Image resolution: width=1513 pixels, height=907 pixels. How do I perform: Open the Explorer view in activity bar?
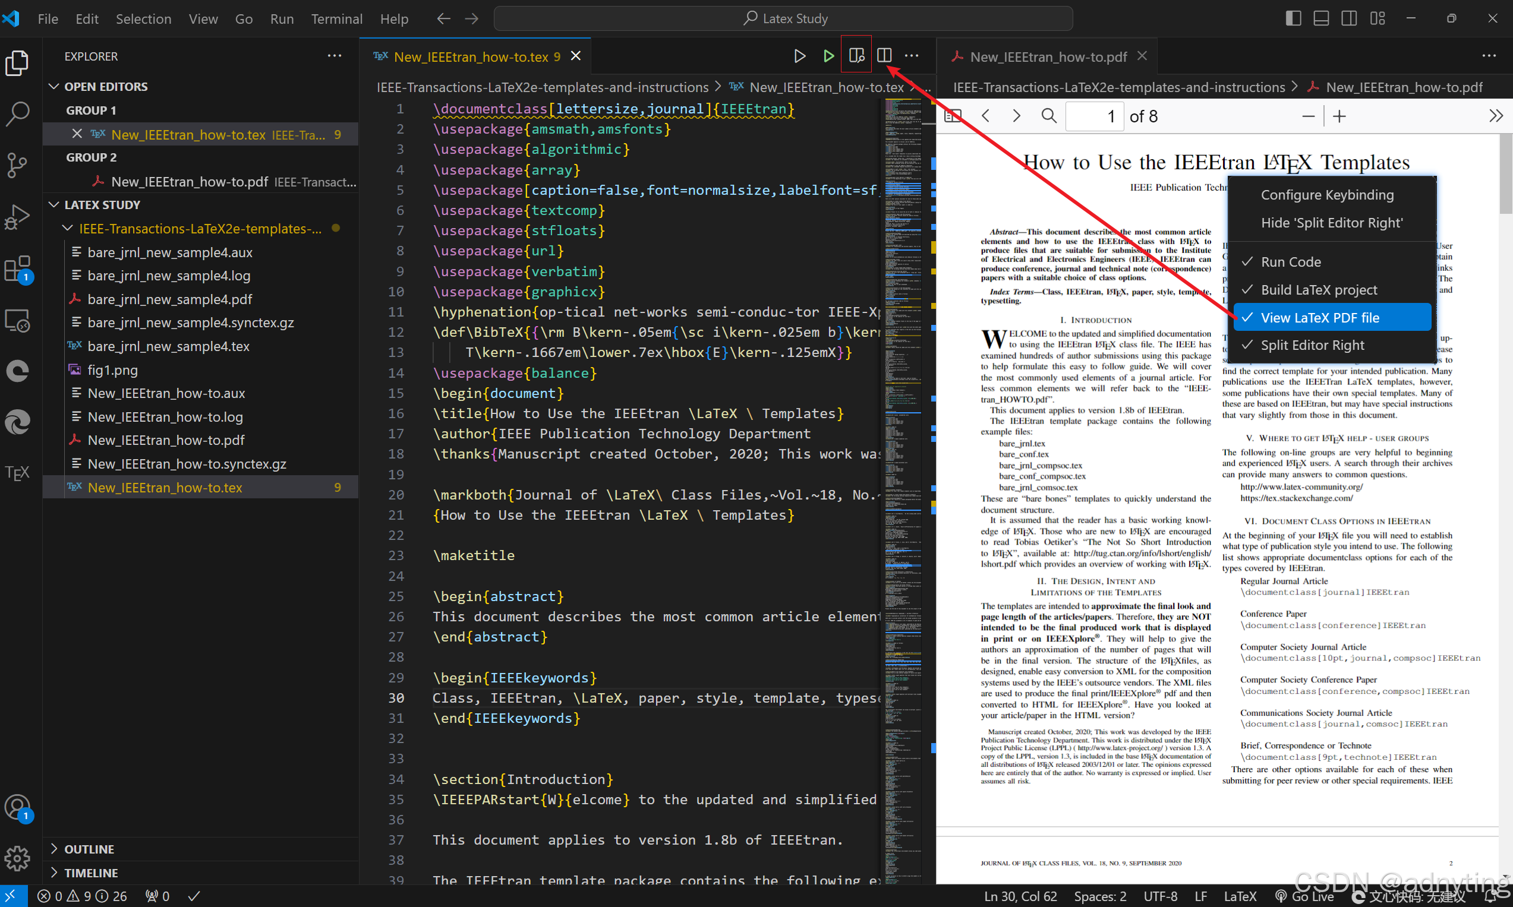click(x=17, y=62)
